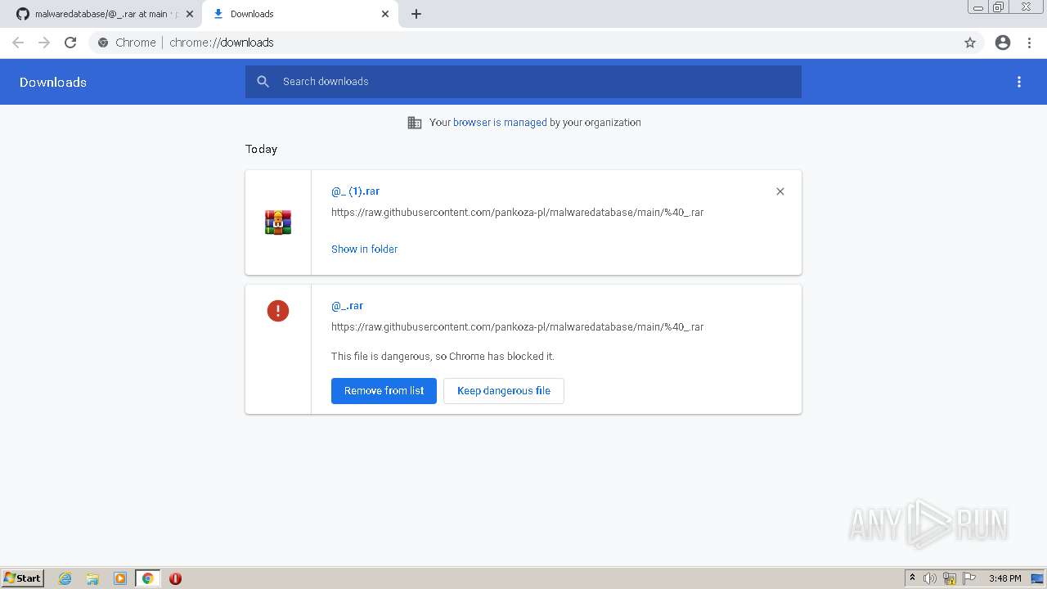This screenshot has height=589, width=1047.
Task: Click Remove from list button
Action: tap(384, 391)
